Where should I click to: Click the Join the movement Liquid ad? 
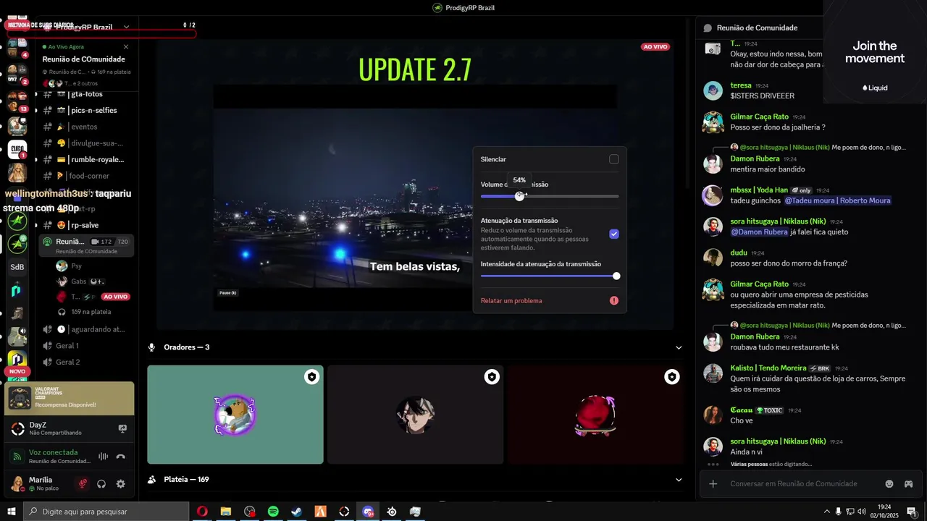875,52
